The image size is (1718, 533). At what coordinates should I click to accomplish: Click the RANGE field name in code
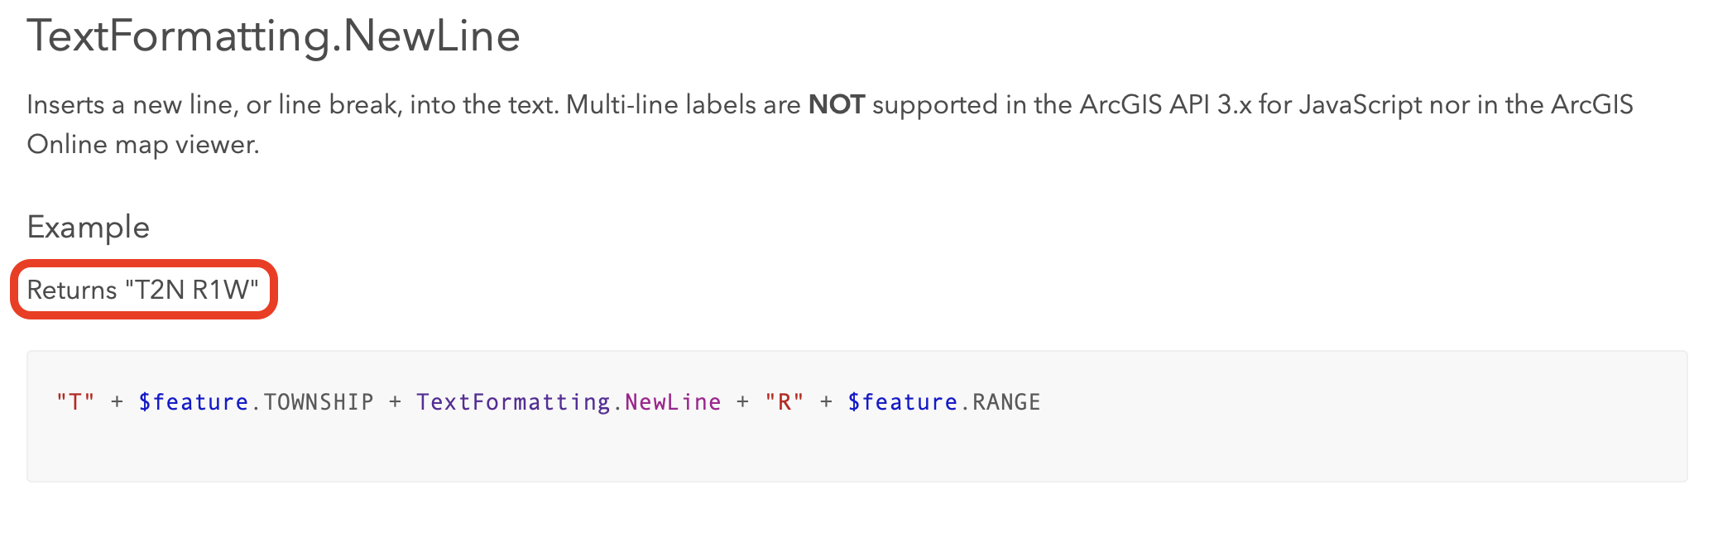click(1006, 402)
